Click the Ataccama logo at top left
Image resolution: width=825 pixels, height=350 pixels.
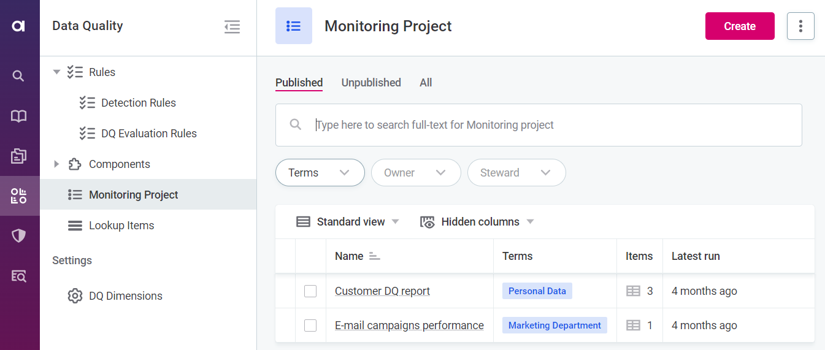(19, 26)
